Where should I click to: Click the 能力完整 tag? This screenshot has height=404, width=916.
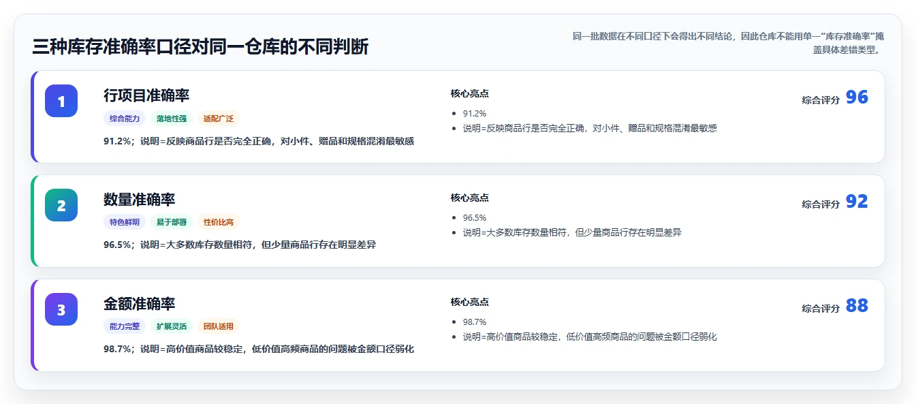[x=125, y=326]
